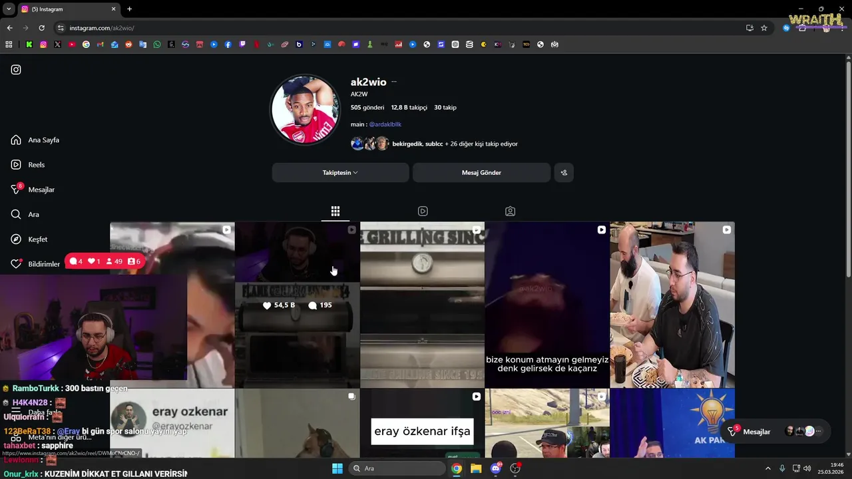
Task: Select the posts grid tab
Action: click(335, 211)
